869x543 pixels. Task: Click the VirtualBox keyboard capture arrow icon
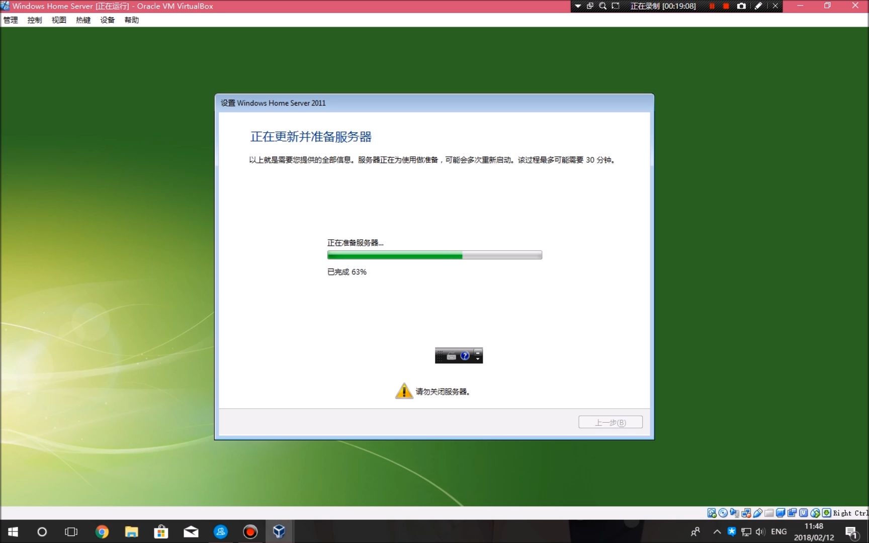click(x=826, y=513)
